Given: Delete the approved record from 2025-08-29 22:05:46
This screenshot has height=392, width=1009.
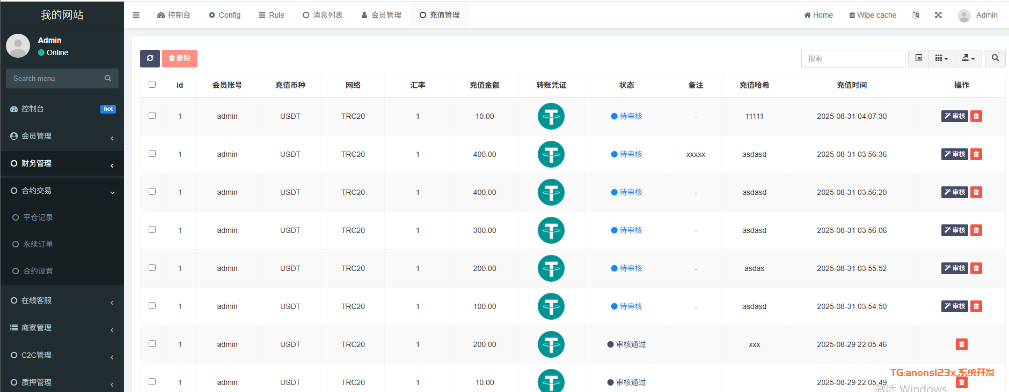Looking at the screenshot, I should 961,344.
